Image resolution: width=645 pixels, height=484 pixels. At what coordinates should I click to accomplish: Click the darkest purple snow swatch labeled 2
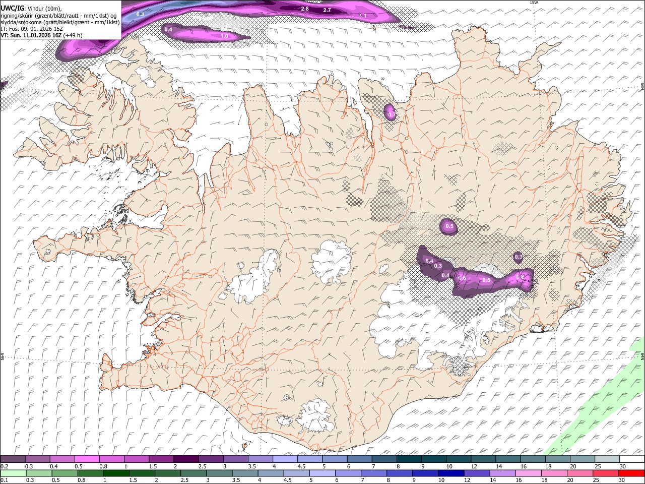point(185,459)
